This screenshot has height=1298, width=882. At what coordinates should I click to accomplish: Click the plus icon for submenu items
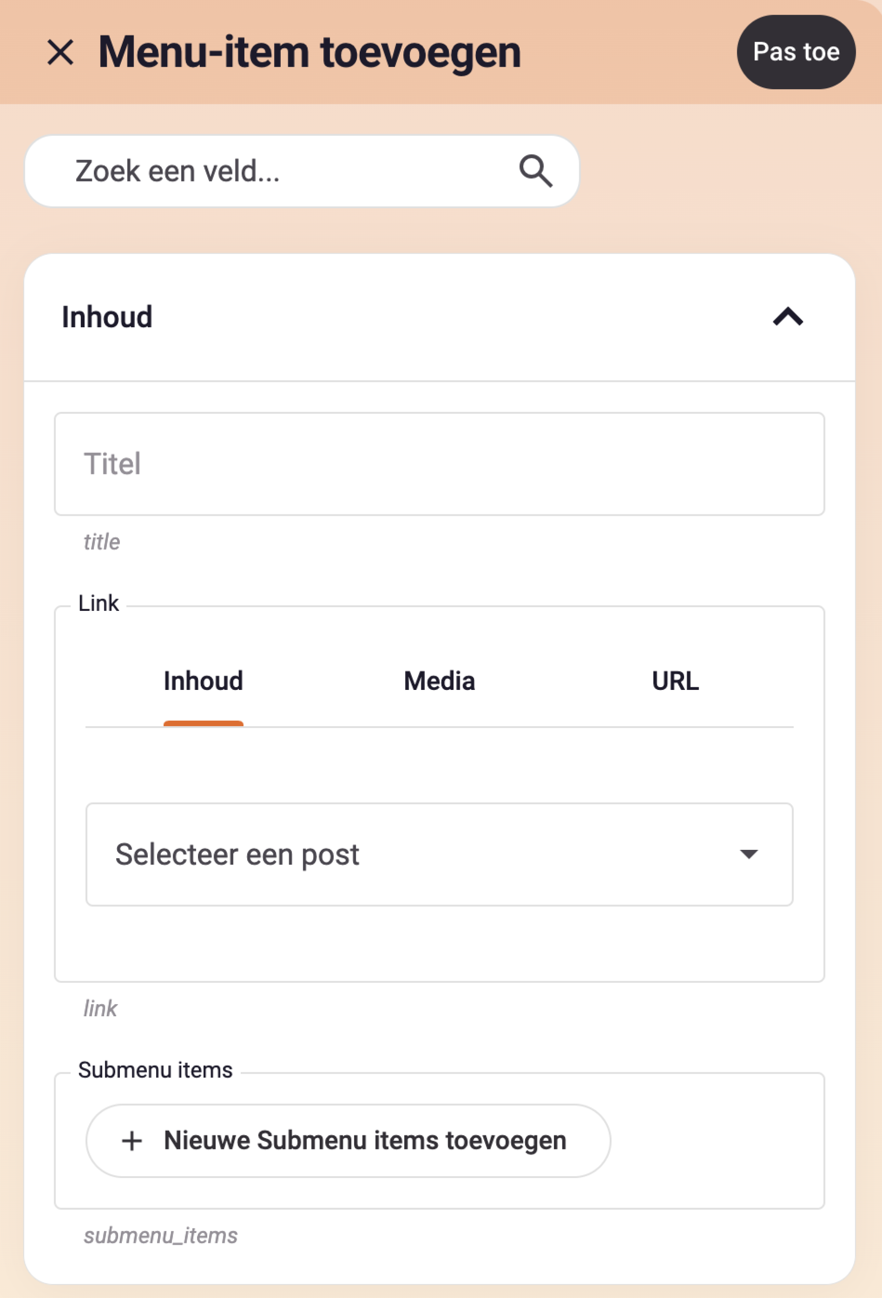(x=132, y=1140)
